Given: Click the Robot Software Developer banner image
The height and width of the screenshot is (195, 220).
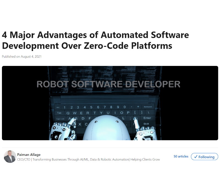Looking at the screenshot, I should coord(110,103).
